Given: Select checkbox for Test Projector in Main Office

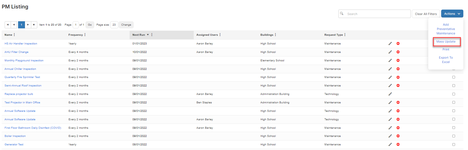Looking at the screenshot, I should 453,102.
